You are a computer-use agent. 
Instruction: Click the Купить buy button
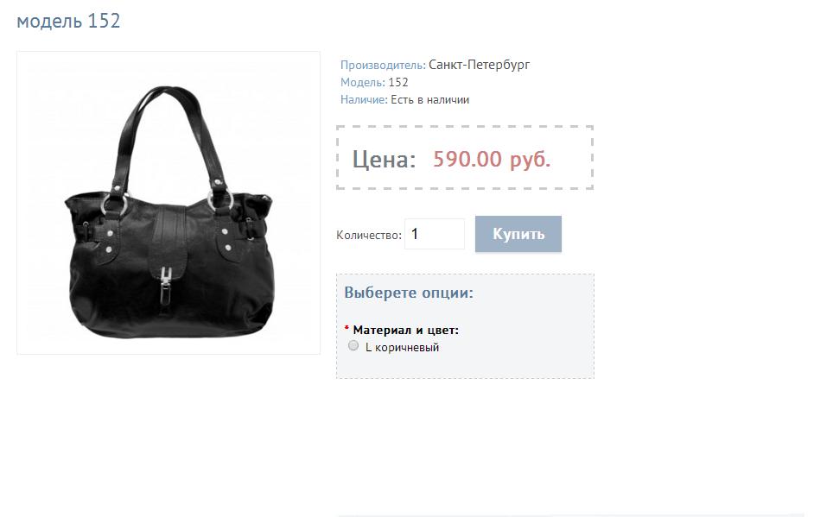(x=518, y=234)
